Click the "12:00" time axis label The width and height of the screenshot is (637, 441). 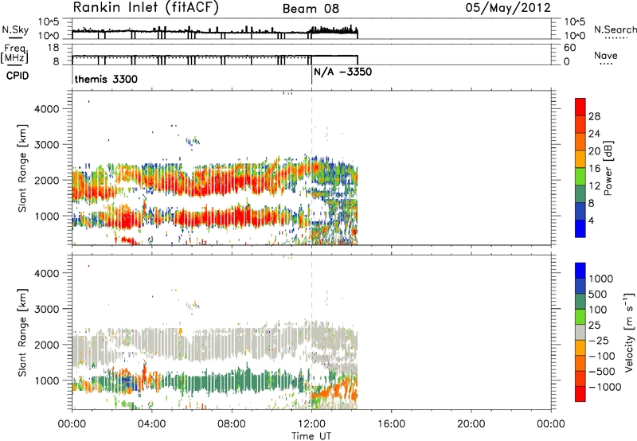tap(311, 424)
